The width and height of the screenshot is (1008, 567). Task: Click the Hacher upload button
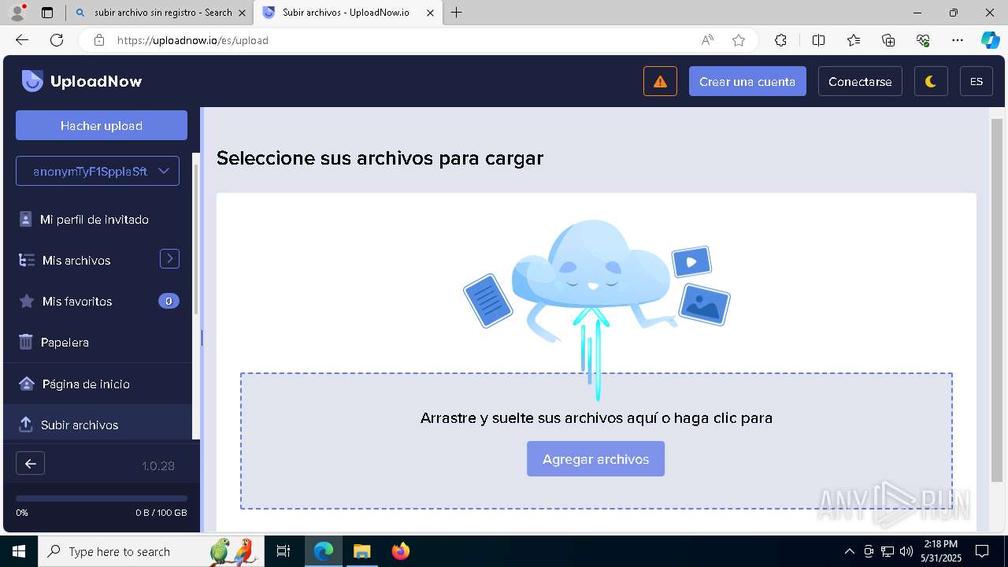click(x=102, y=125)
